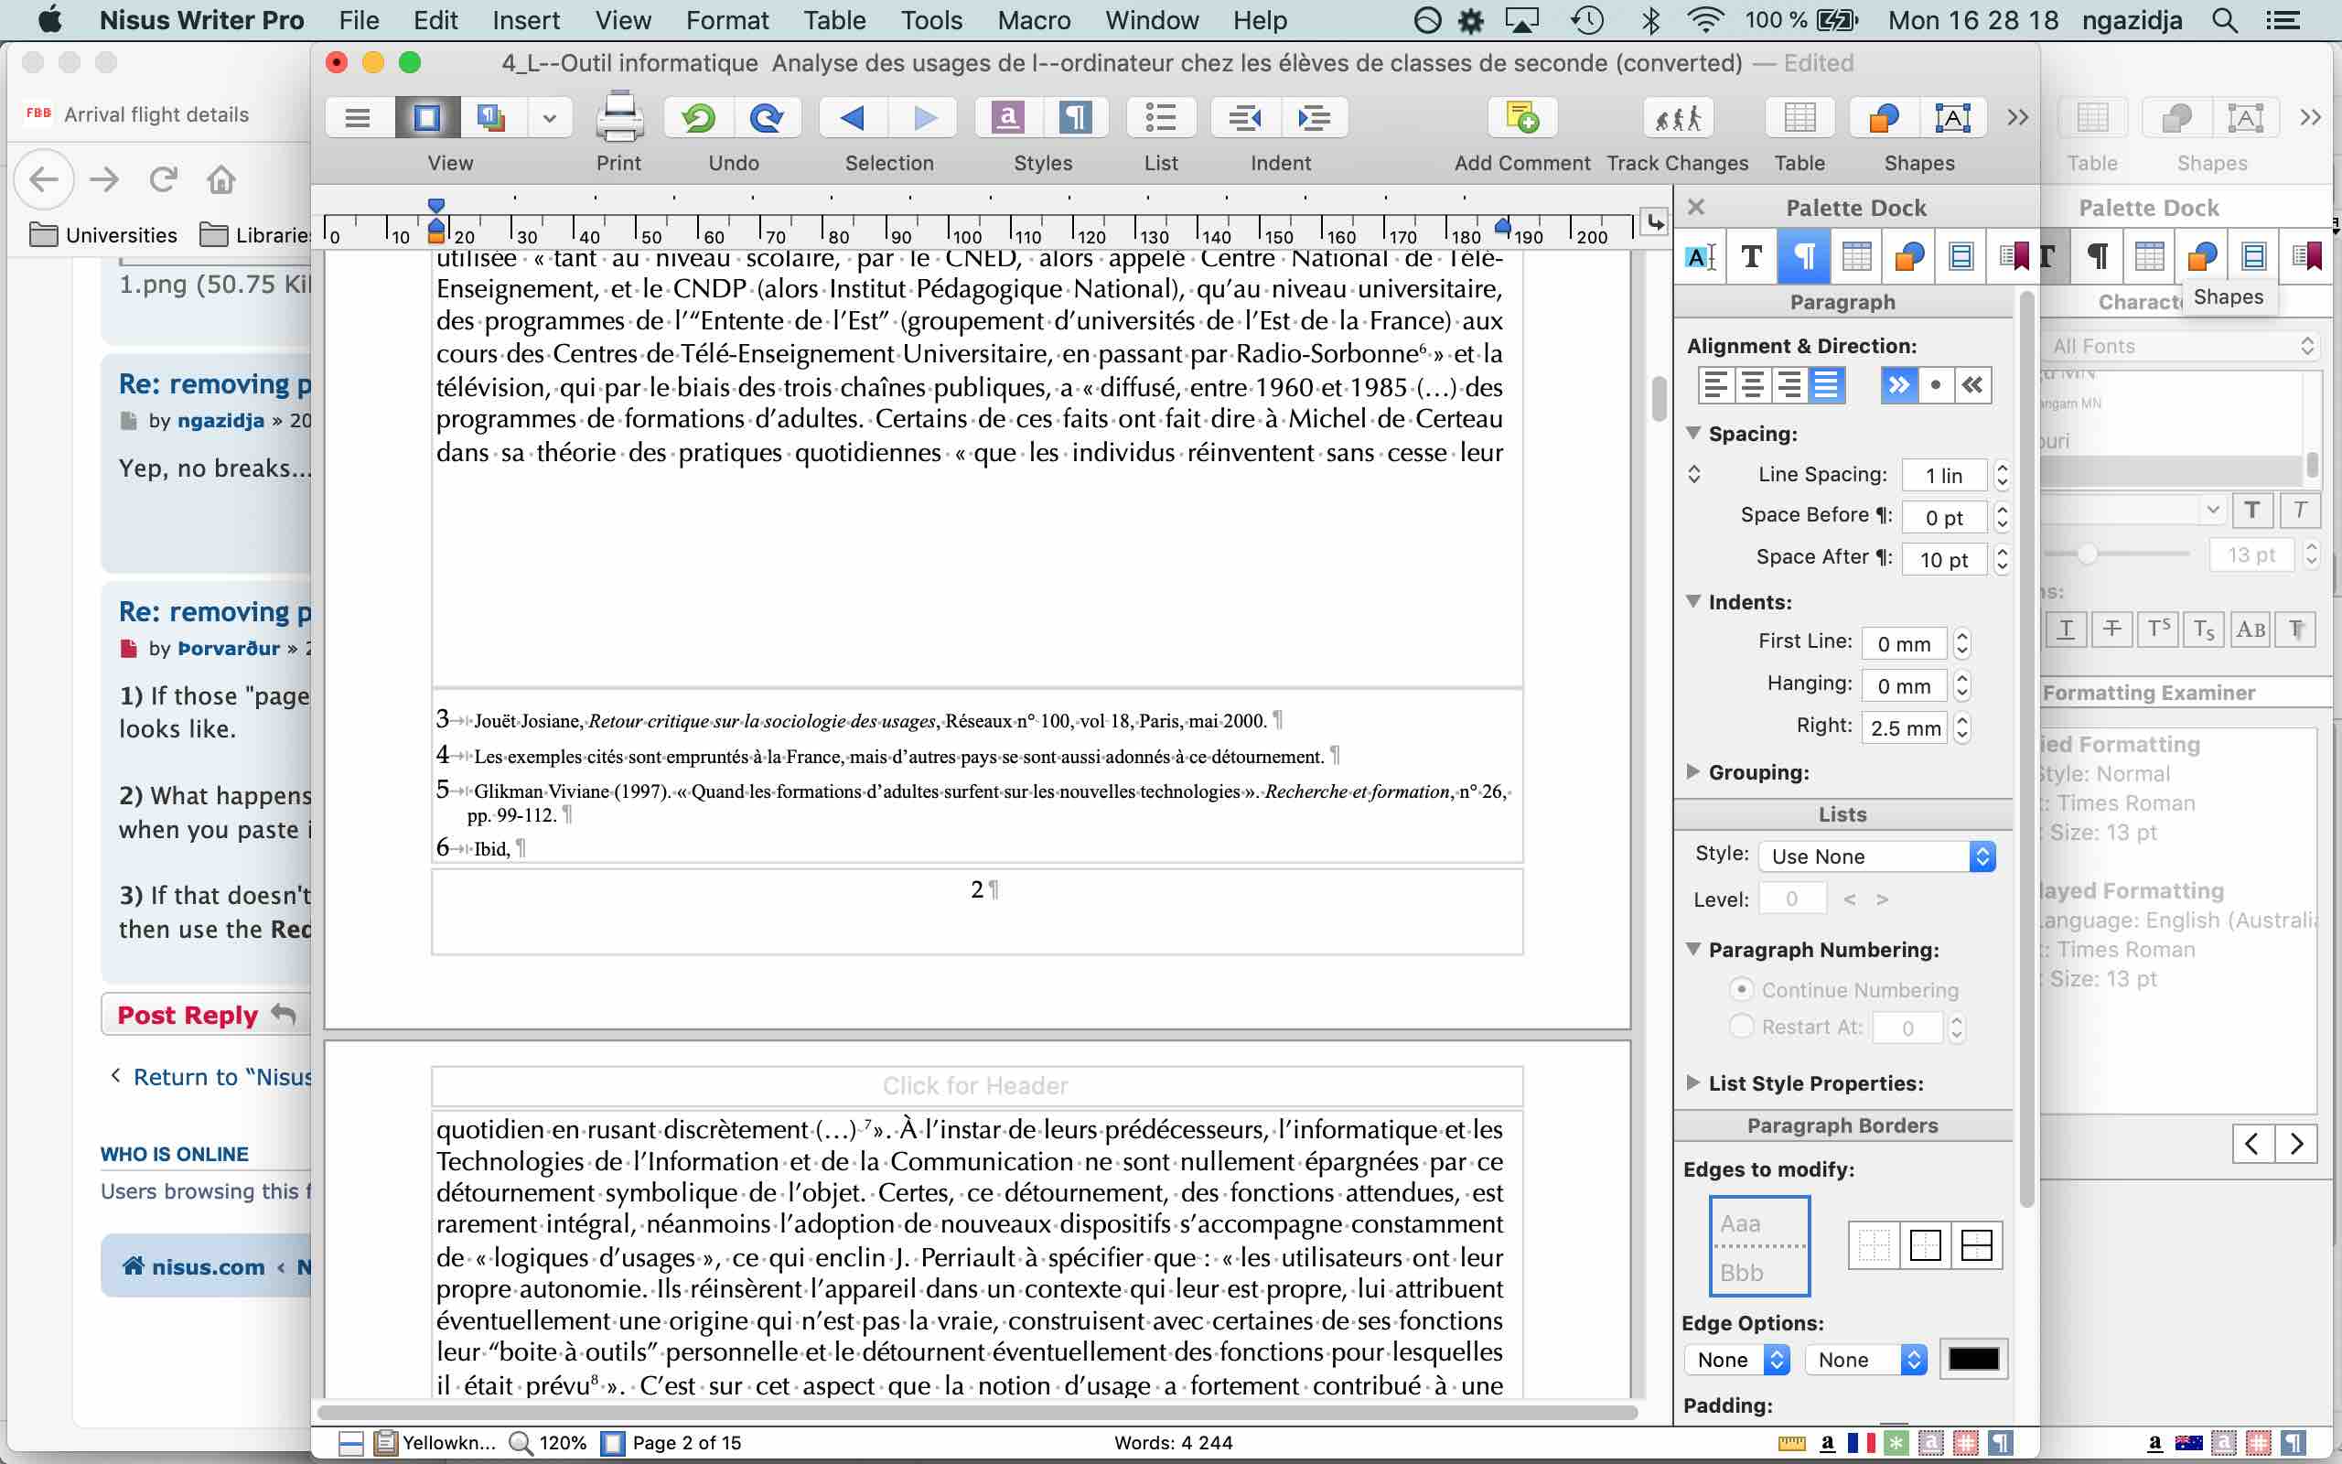
Task: Click the zoom magnifier in status bar
Action: click(521, 1443)
